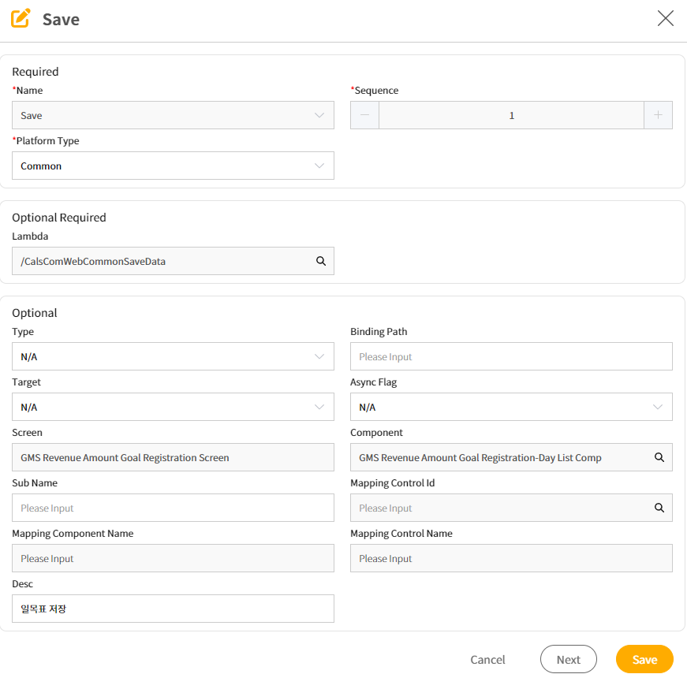Image resolution: width=687 pixels, height=674 pixels.
Task: Close the Save dialog with the X
Action: click(665, 18)
